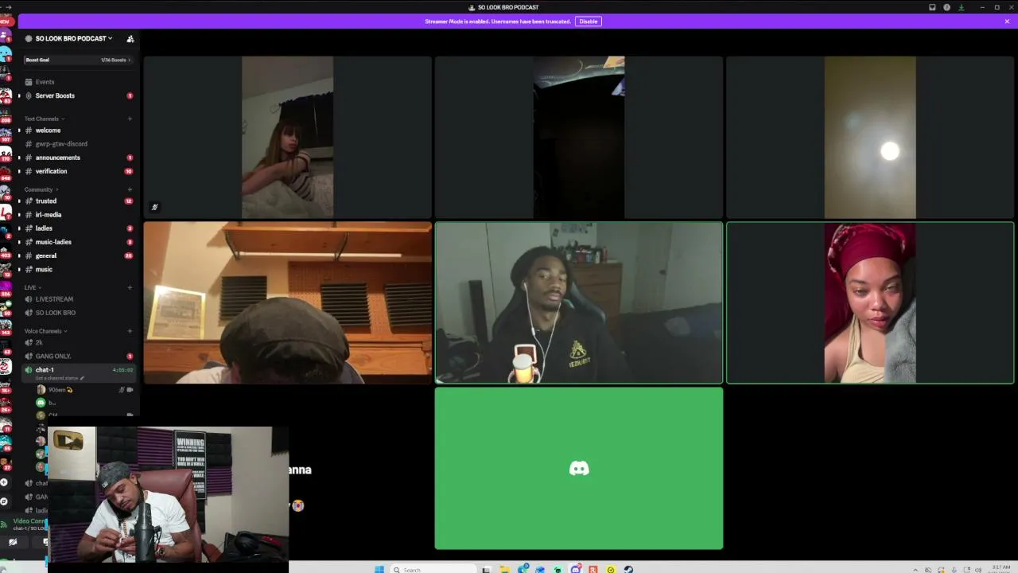Add a channel to Text Channels category

tap(130, 119)
